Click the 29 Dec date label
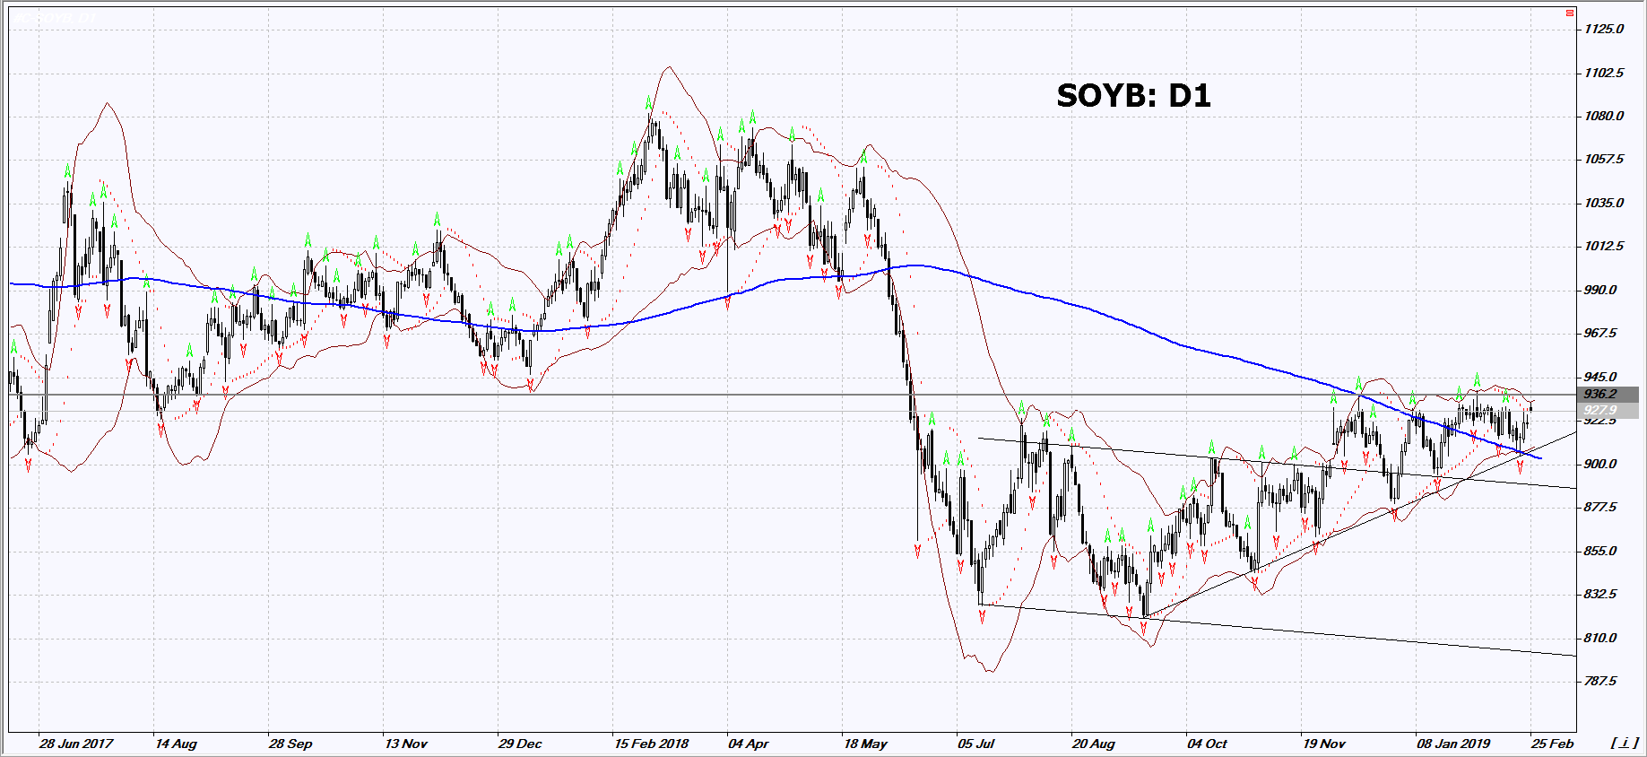This screenshot has width=1647, height=757. click(520, 744)
